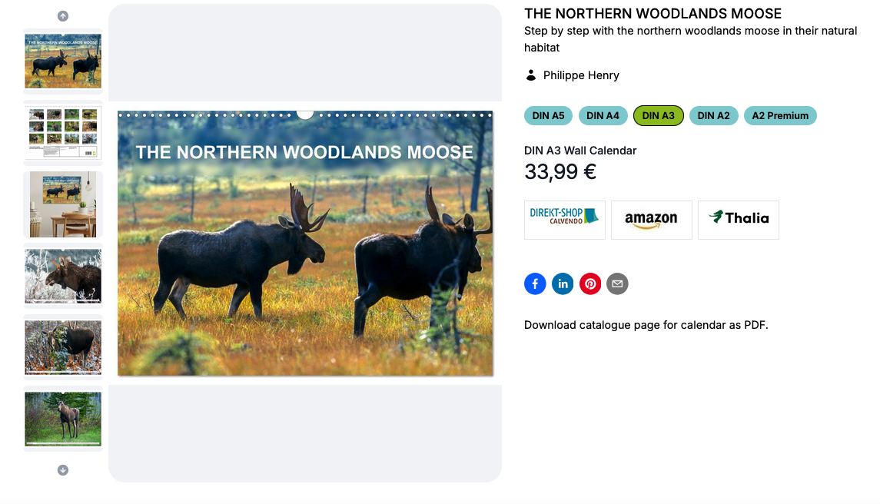This screenshot has height=504, width=880.
Task: Select the DIN A3 size
Action: (658, 116)
